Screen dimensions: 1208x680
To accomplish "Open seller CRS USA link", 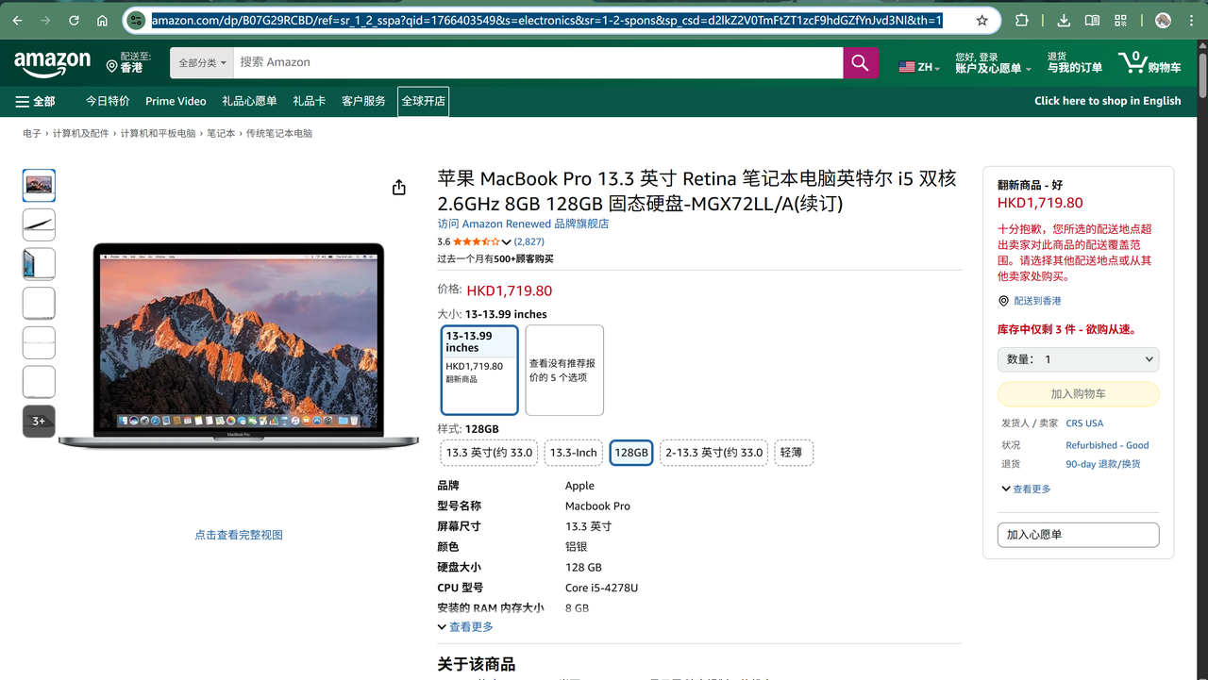I will coord(1084,423).
